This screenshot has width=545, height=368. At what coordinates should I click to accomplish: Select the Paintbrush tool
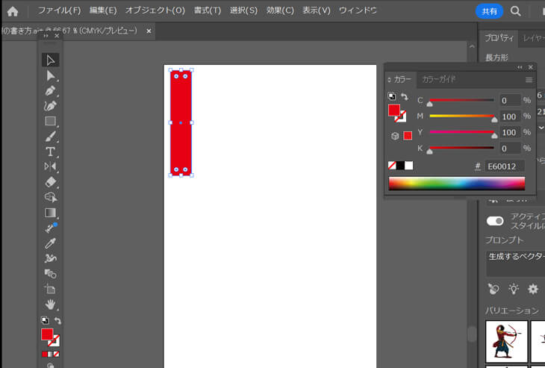tap(51, 136)
